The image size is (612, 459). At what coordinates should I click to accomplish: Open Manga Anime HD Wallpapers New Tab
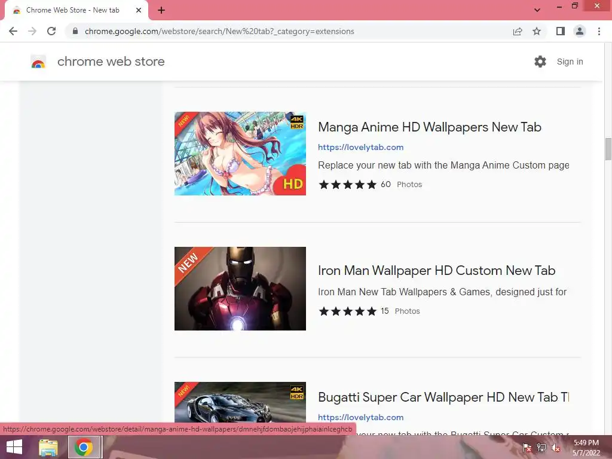coord(429,127)
